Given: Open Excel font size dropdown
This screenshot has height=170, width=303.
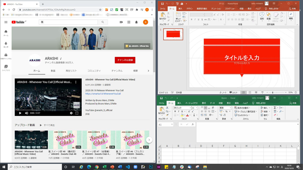Looking at the screenshot, I should pos(197,108).
